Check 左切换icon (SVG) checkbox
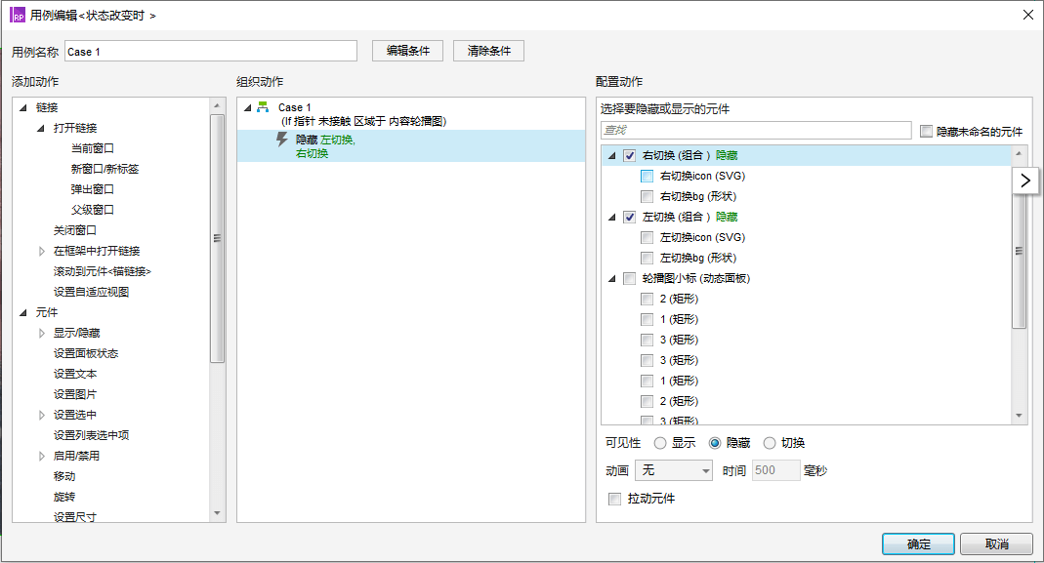Screen dimensions: 1044x563 point(647,237)
